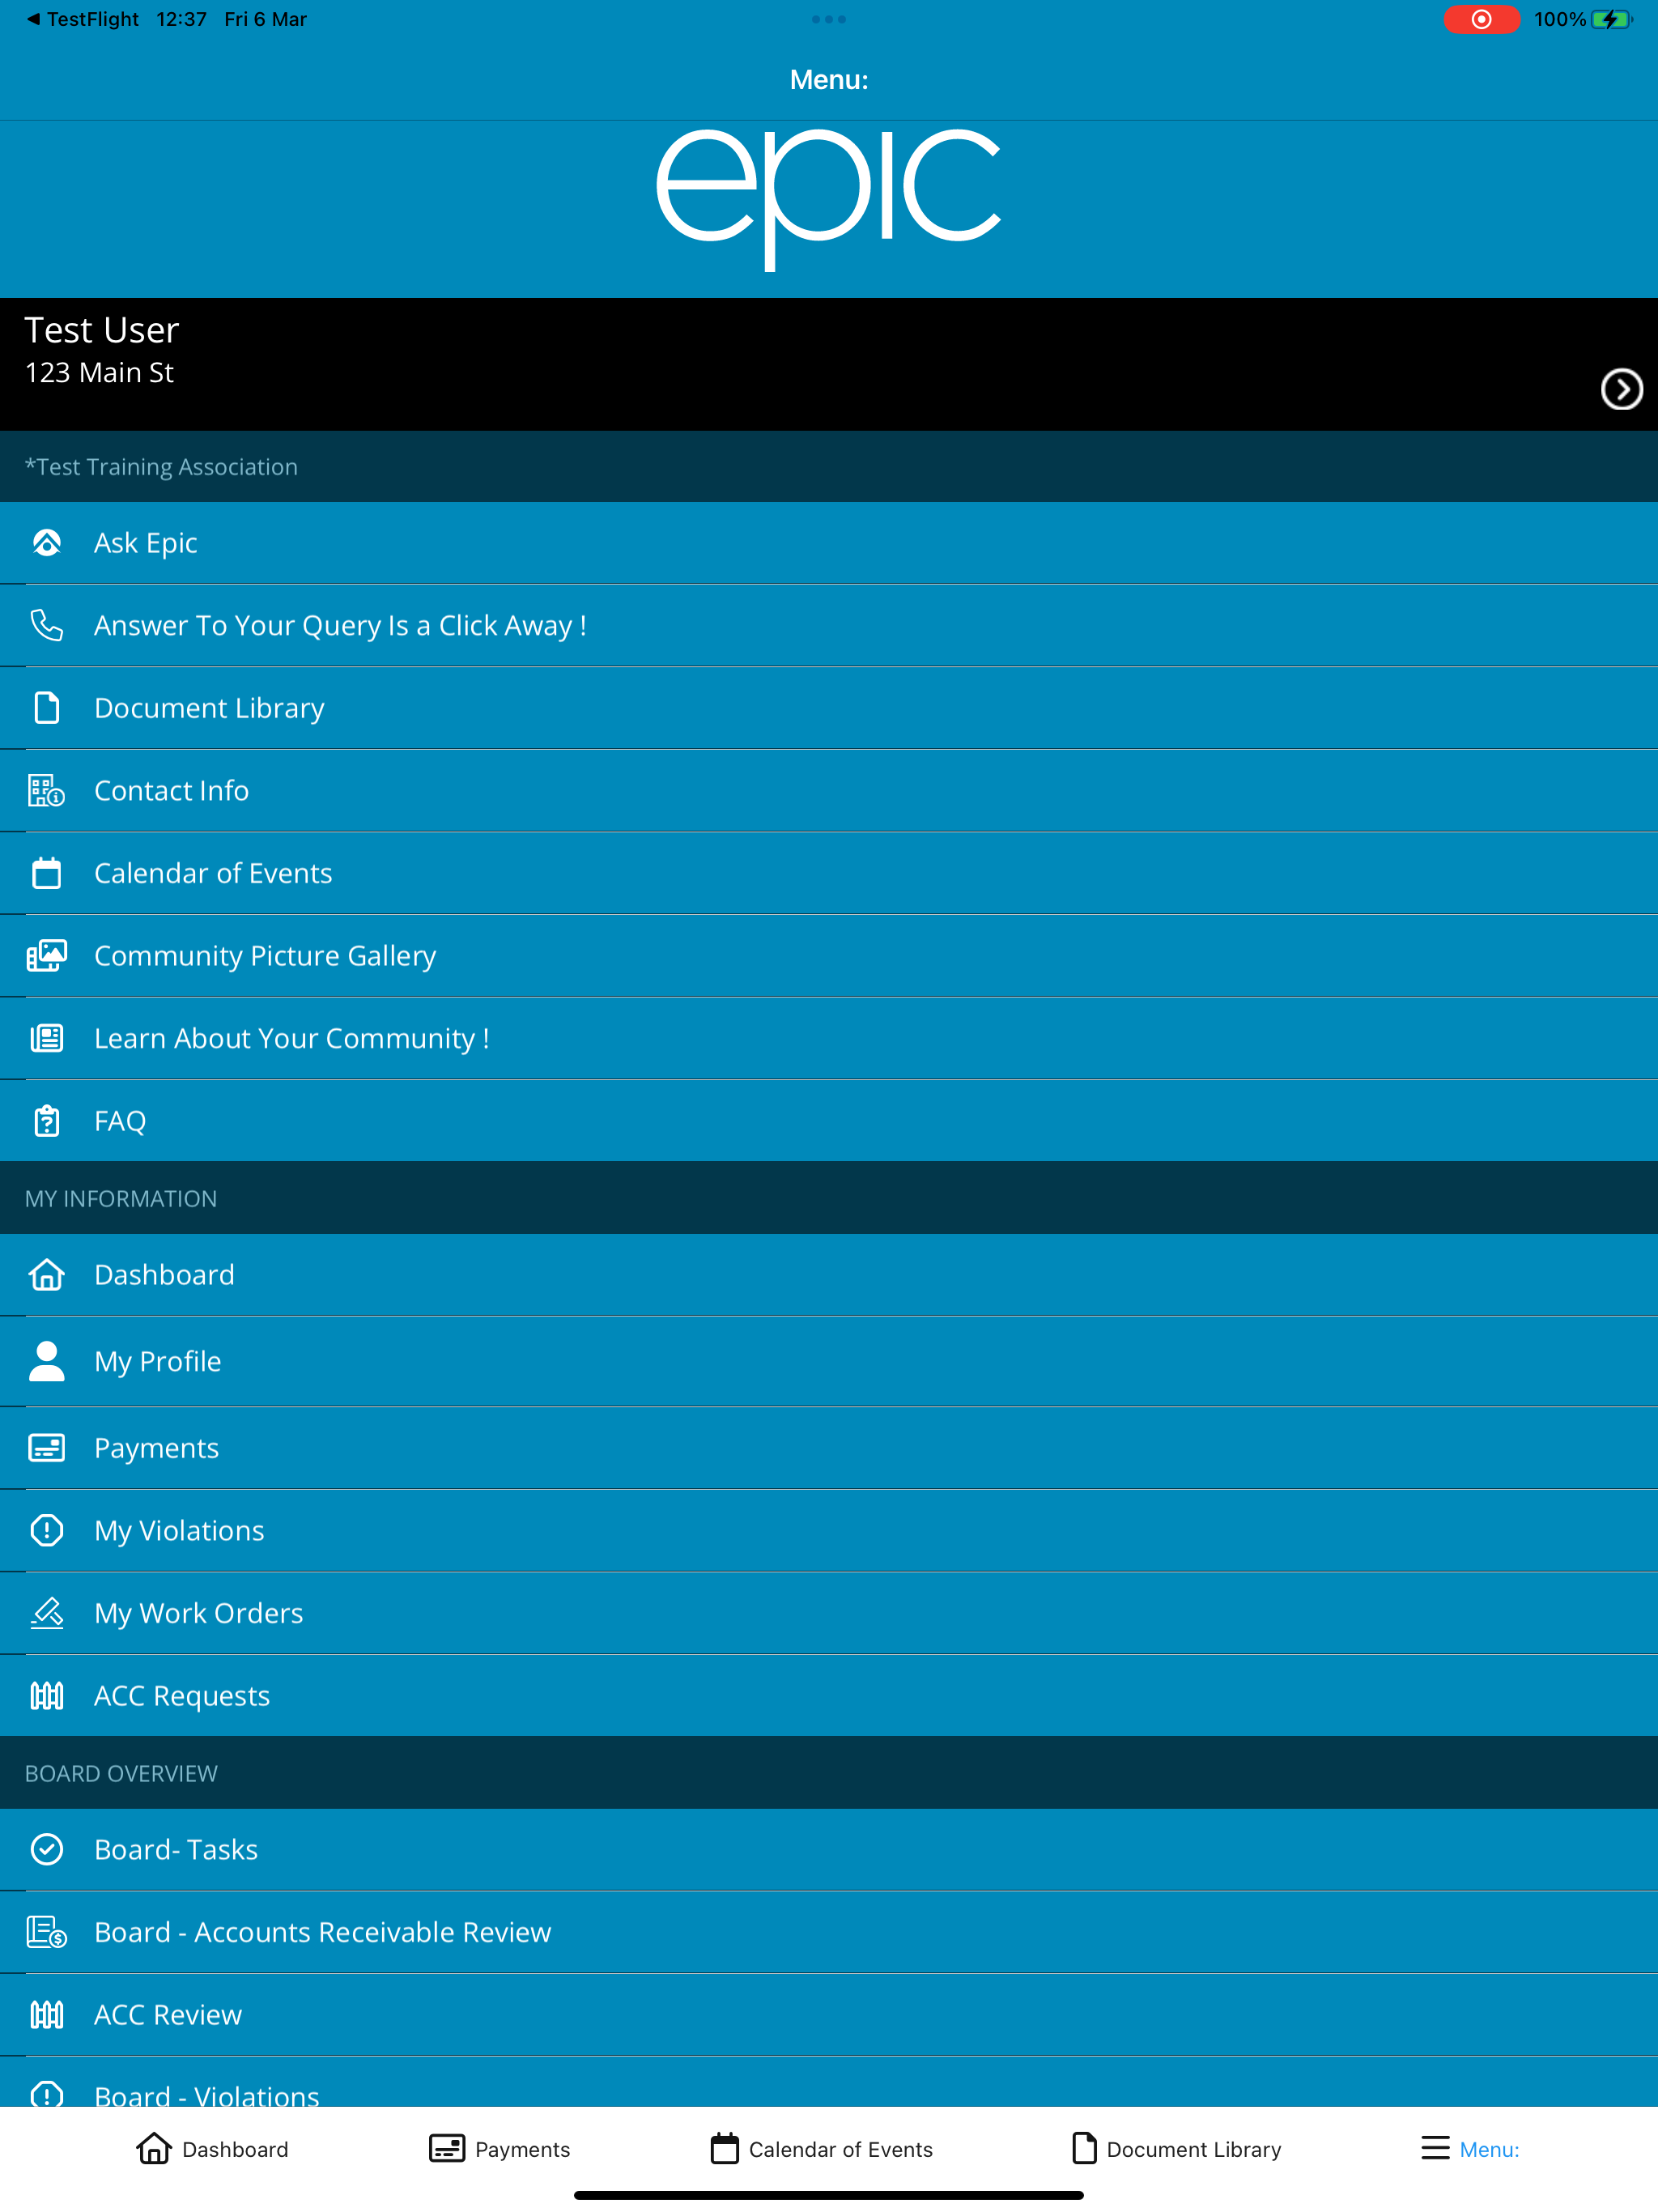The width and height of the screenshot is (1658, 2212).
Task: Open Calendar of Events from the menu list
Action: 829,873
